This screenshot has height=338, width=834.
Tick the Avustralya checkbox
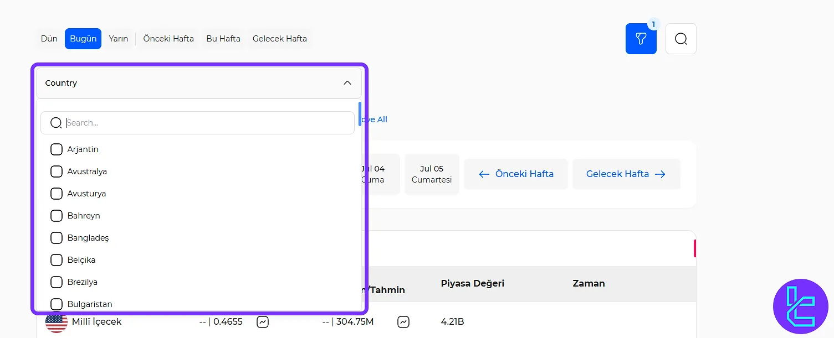click(57, 171)
